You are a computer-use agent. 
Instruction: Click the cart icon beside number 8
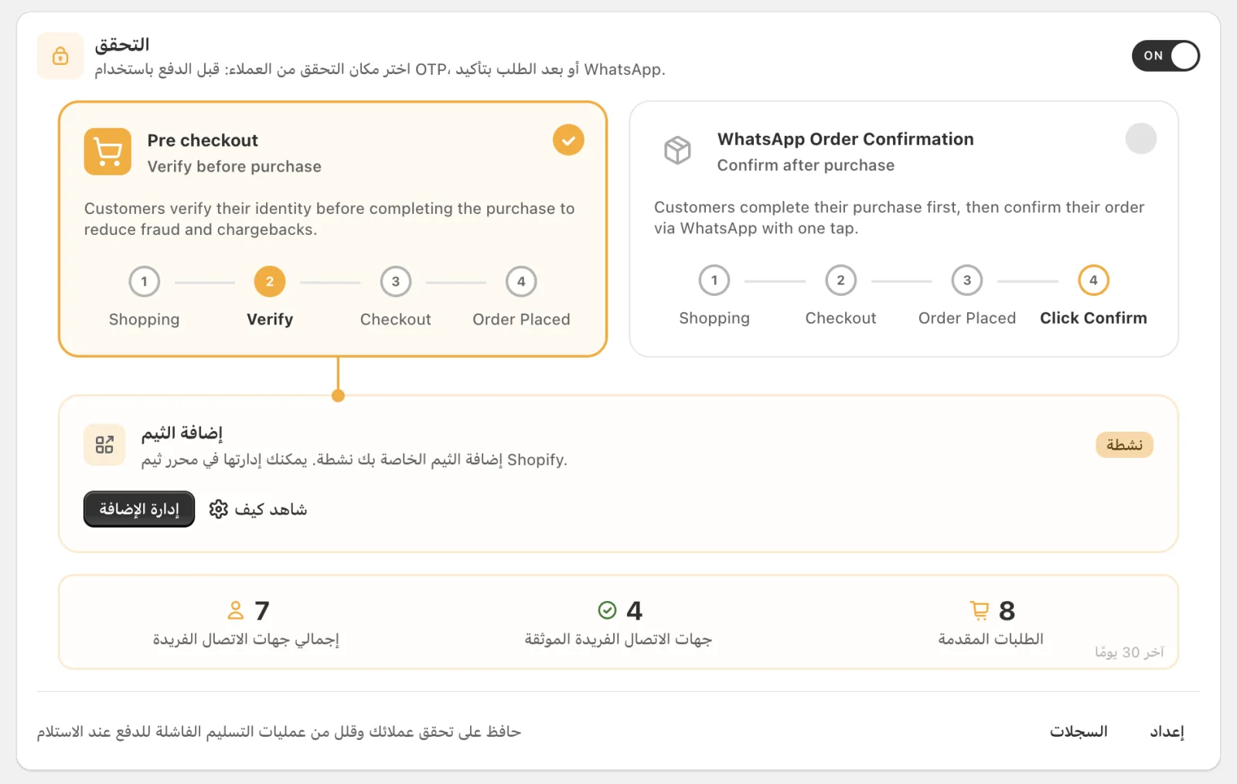(980, 610)
